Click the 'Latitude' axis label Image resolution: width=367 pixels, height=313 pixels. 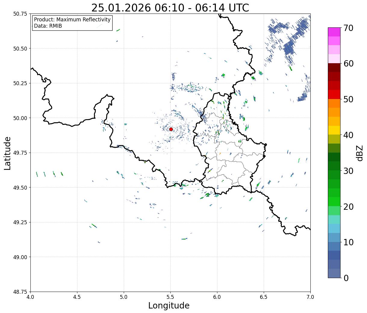coord(8,153)
